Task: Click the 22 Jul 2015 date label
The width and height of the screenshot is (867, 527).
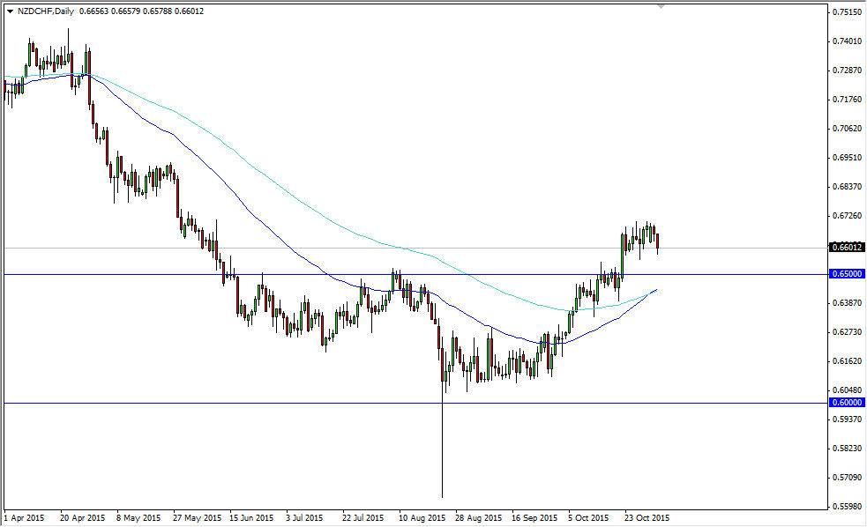Action: [363, 518]
